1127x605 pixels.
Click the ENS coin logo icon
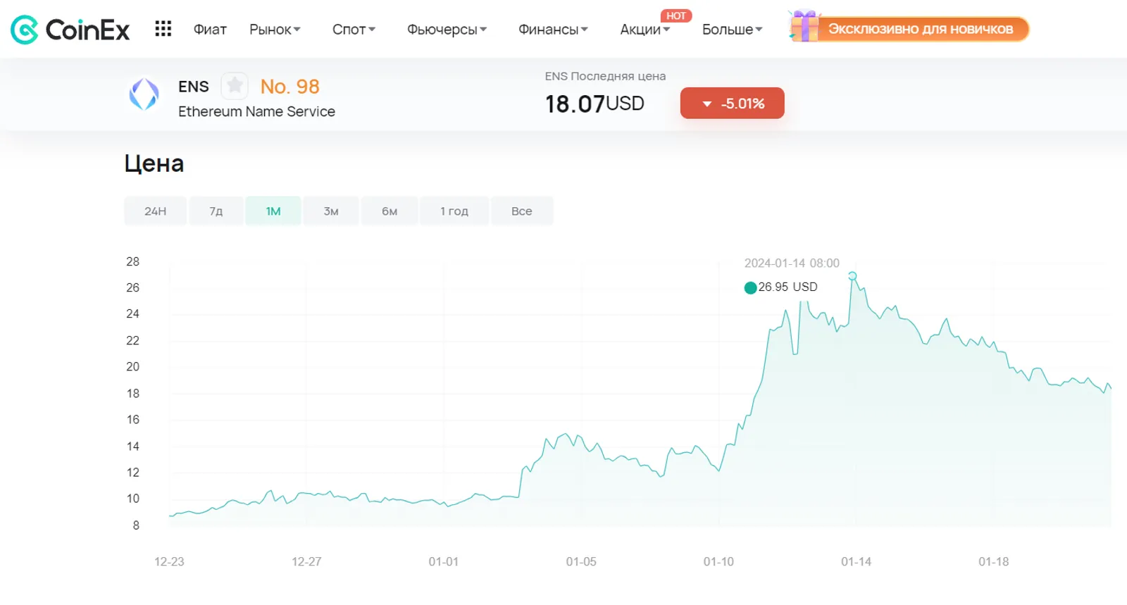144,94
